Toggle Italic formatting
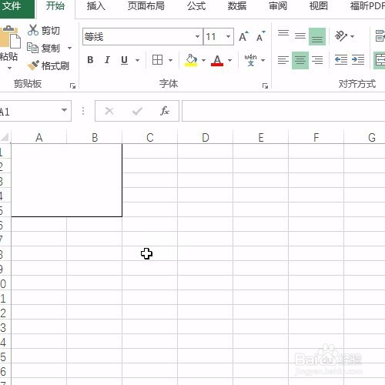Viewport: 385px width, 385px height. point(107,60)
